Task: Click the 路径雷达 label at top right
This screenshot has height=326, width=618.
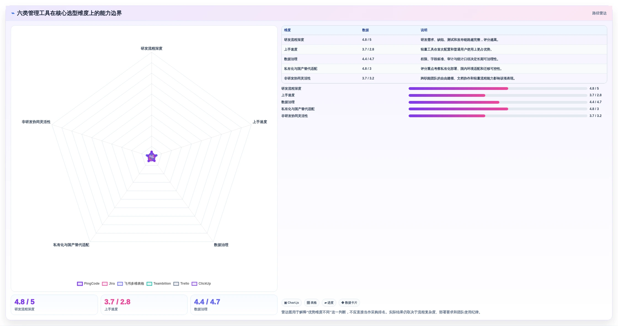Action: click(599, 13)
